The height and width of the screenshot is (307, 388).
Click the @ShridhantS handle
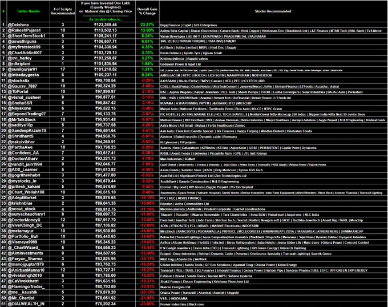[21, 136]
